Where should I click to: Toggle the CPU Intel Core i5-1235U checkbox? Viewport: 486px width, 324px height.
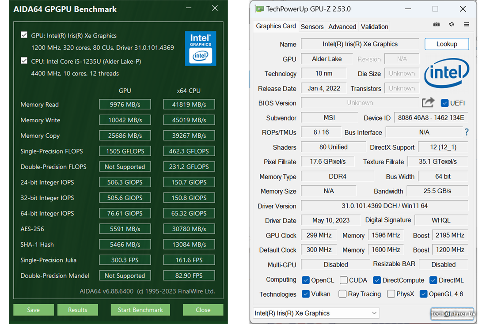24,61
